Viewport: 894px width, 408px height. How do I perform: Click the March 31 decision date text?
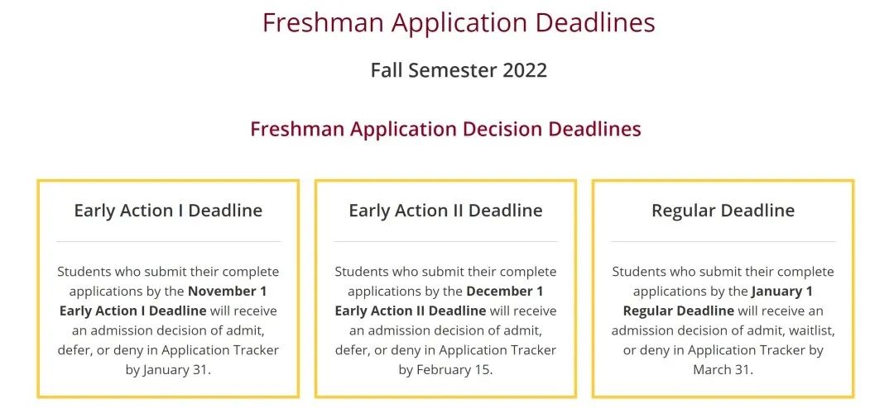[722, 370]
